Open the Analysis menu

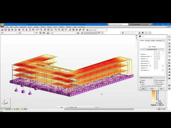36,27
